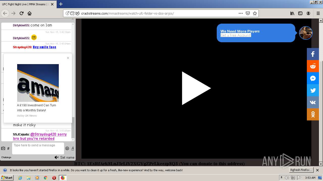Open the emoji smiley picker
The height and width of the screenshot is (181, 323).
pos(67,148)
